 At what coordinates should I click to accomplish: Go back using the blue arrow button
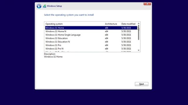[x=39, y=6]
